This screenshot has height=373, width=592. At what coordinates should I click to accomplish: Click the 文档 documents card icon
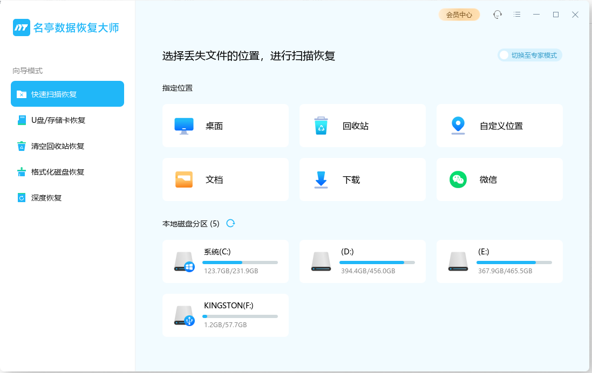click(x=184, y=179)
